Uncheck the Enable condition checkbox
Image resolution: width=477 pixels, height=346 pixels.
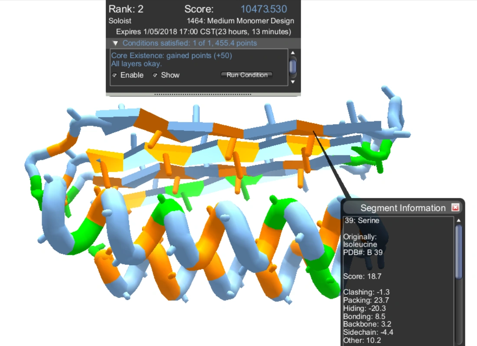[115, 75]
